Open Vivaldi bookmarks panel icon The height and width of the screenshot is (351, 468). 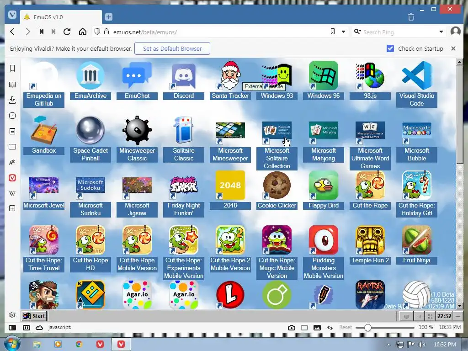[x=12, y=69]
